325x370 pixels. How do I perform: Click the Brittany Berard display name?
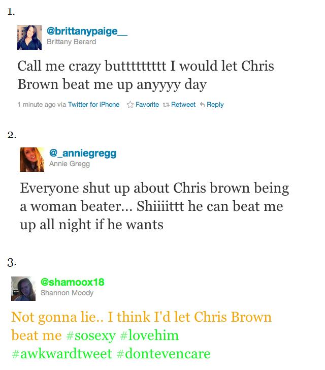pyautogui.click(x=72, y=42)
